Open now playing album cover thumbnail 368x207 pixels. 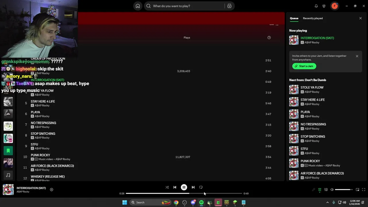8,189
